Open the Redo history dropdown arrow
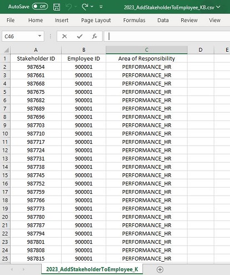Viewport: 230px width, 275px height. point(92,7)
